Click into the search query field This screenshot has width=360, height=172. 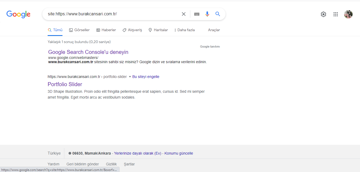pyautogui.click(x=112, y=14)
